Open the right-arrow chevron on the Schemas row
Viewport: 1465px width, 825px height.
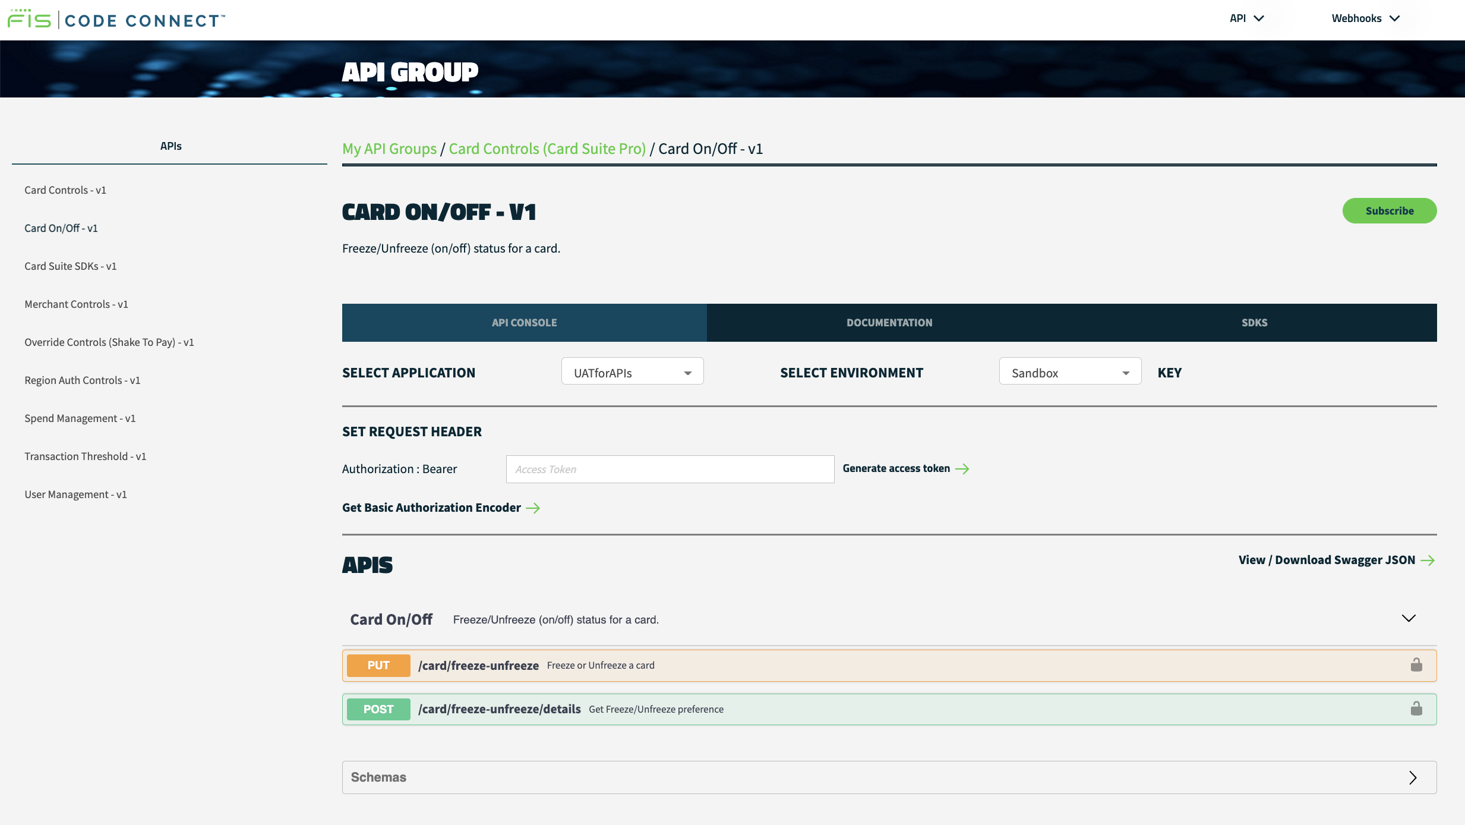coord(1413,777)
